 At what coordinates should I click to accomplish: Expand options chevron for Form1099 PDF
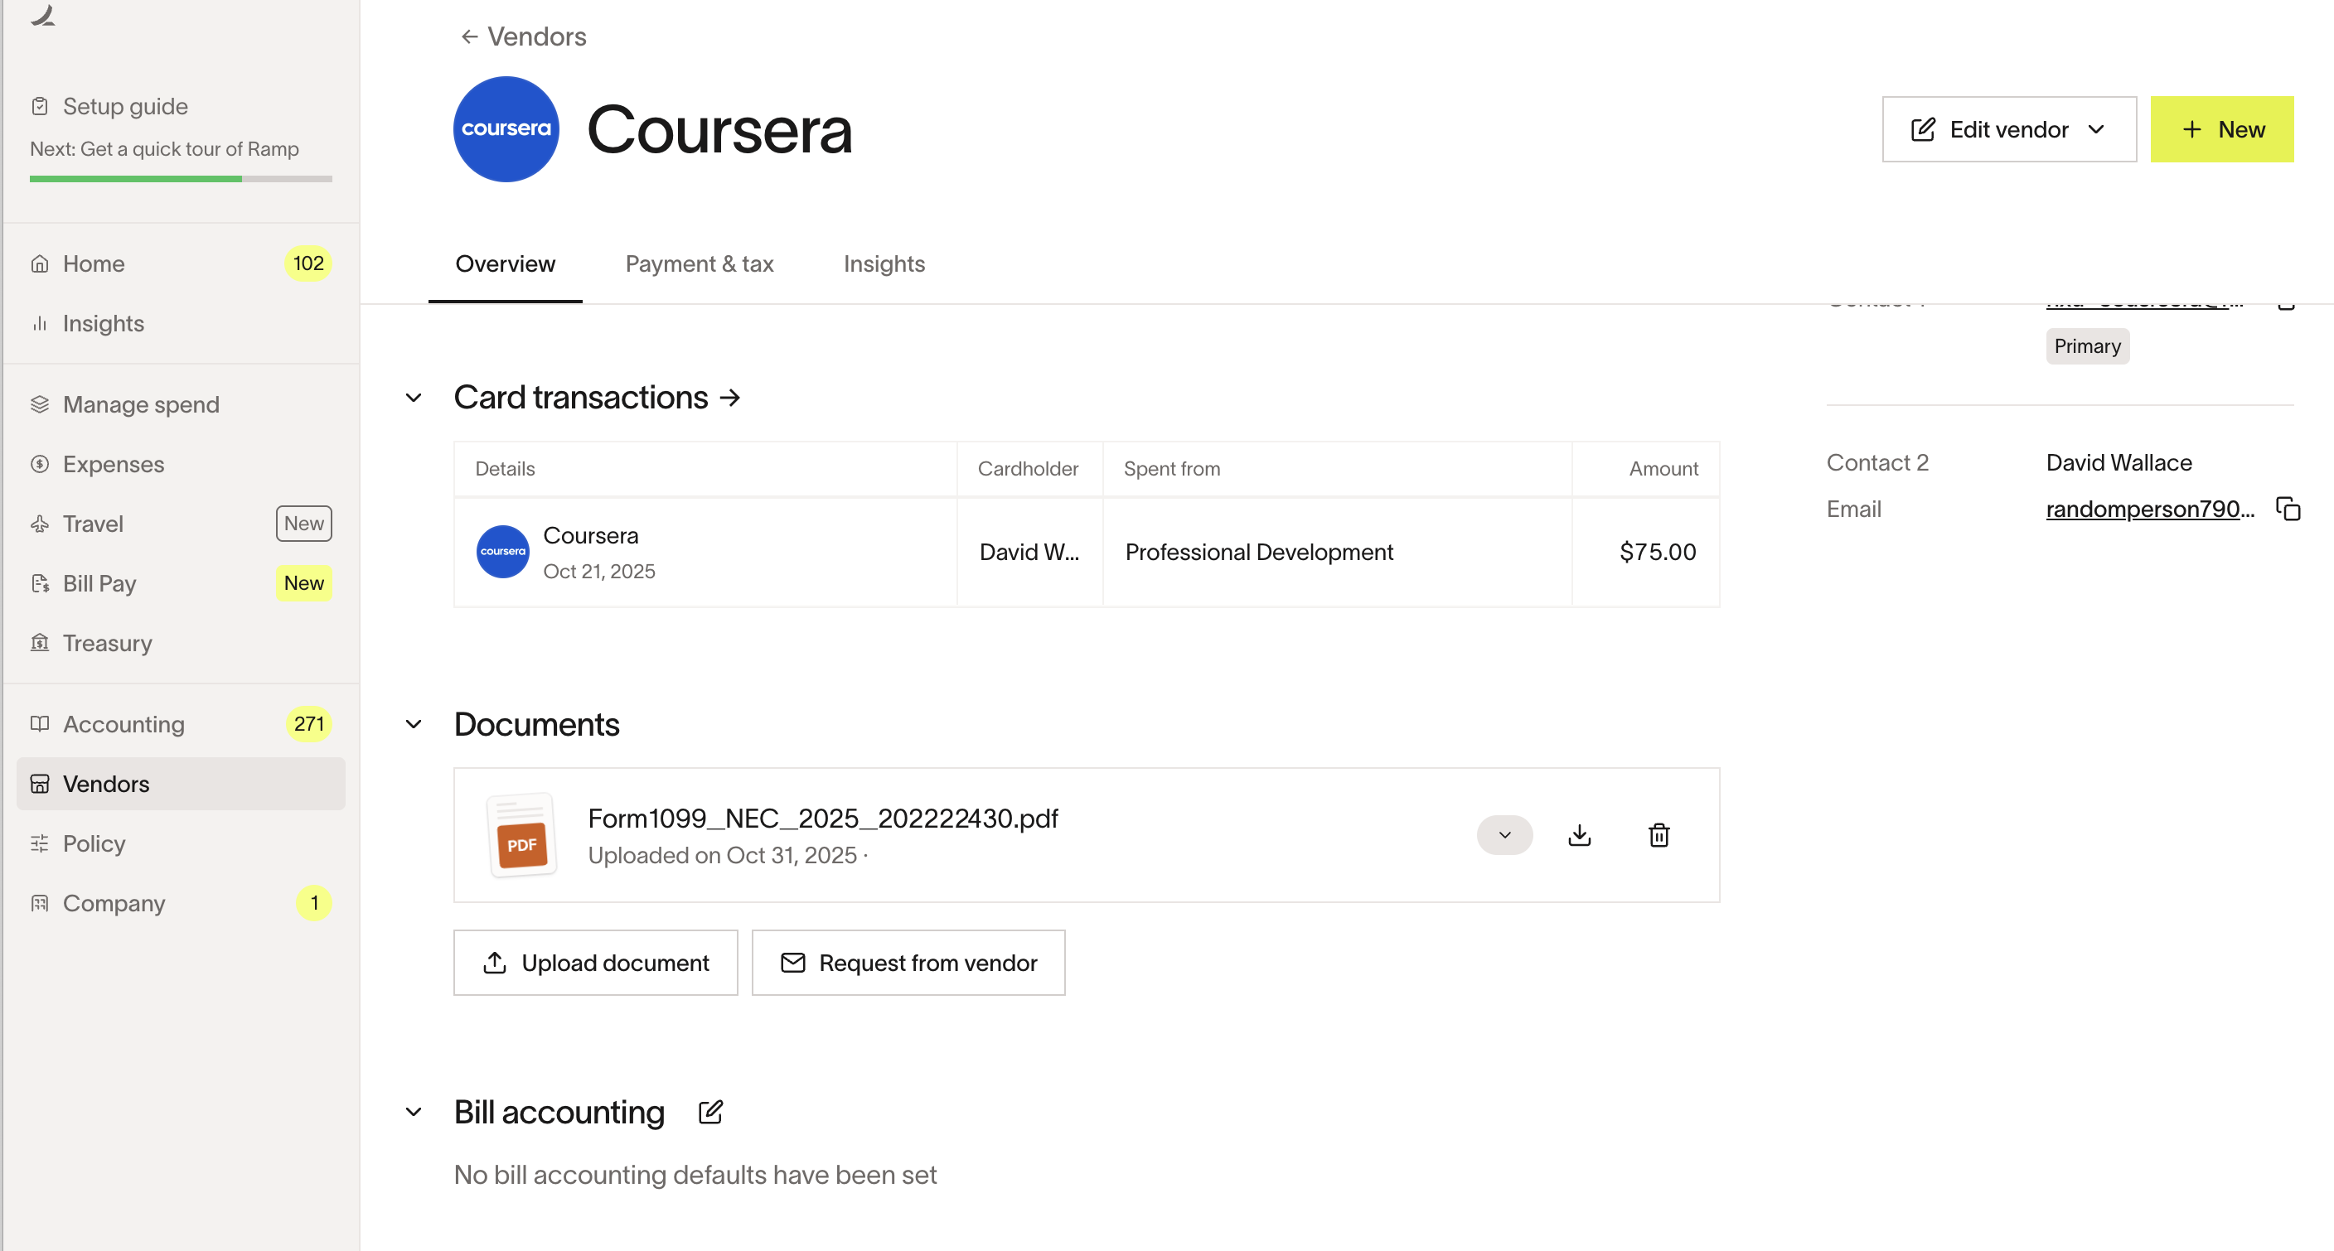(x=1504, y=834)
